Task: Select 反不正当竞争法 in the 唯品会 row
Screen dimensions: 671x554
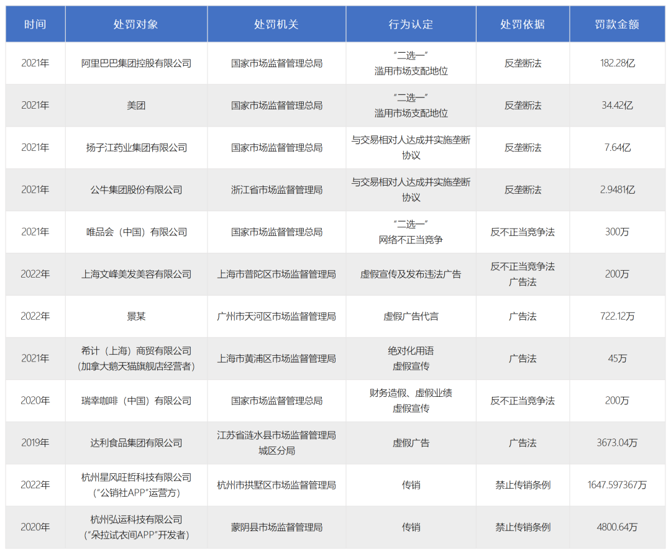Action: click(x=523, y=232)
